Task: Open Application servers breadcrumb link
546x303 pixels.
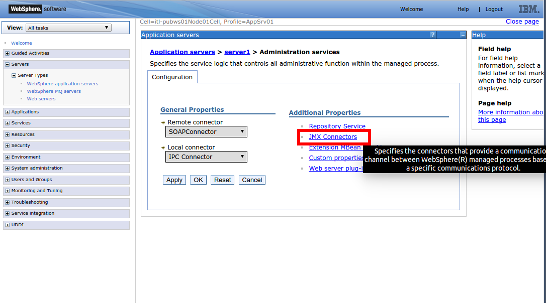Action: coord(182,52)
